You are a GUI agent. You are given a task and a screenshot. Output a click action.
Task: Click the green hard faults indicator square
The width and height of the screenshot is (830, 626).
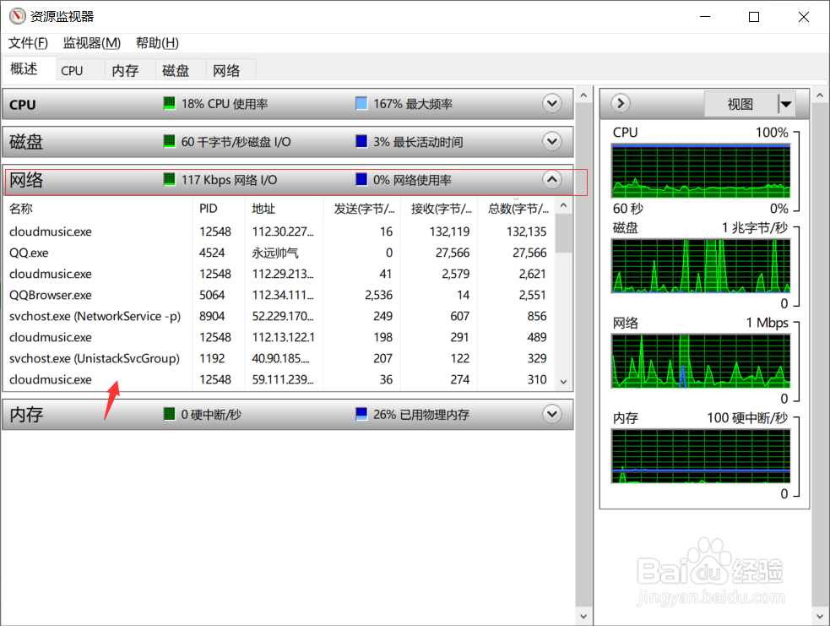tap(170, 414)
